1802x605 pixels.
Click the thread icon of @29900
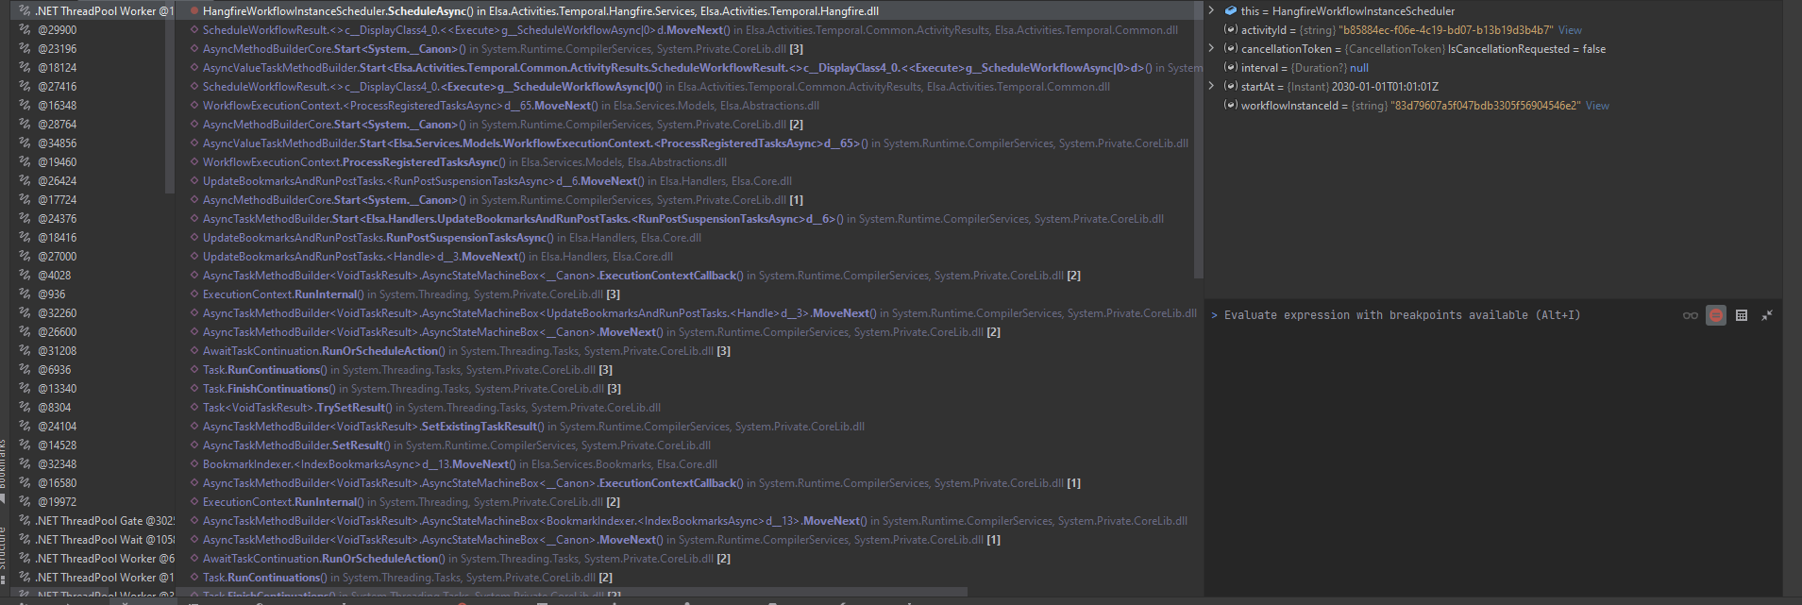pos(25,29)
